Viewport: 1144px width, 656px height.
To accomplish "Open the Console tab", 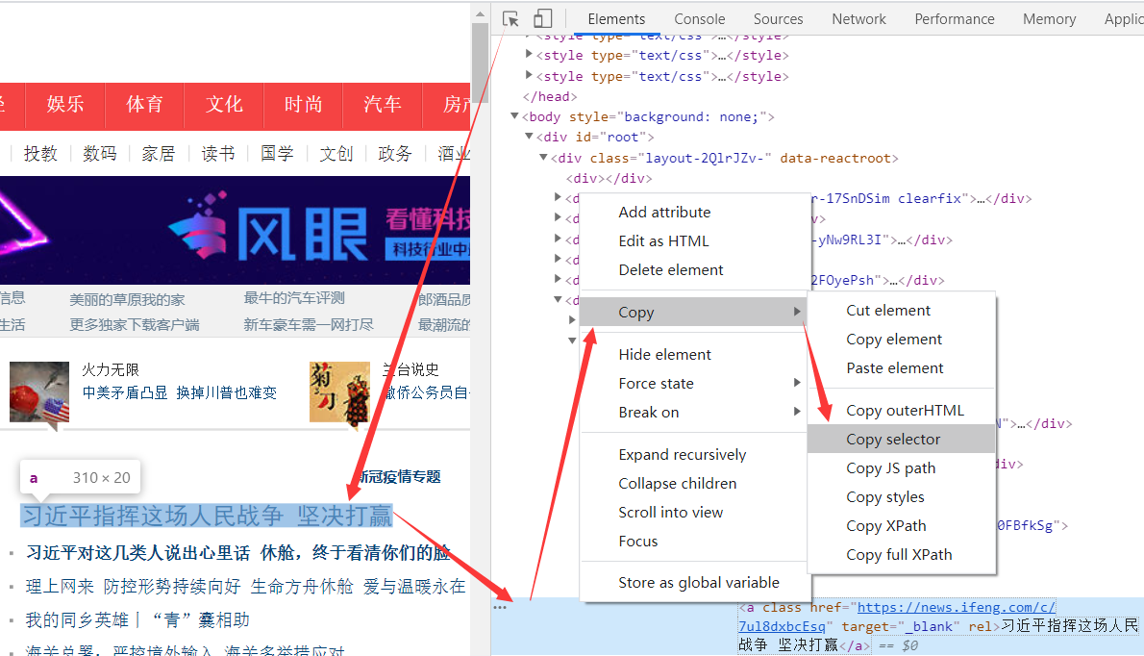I will pos(699,19).
